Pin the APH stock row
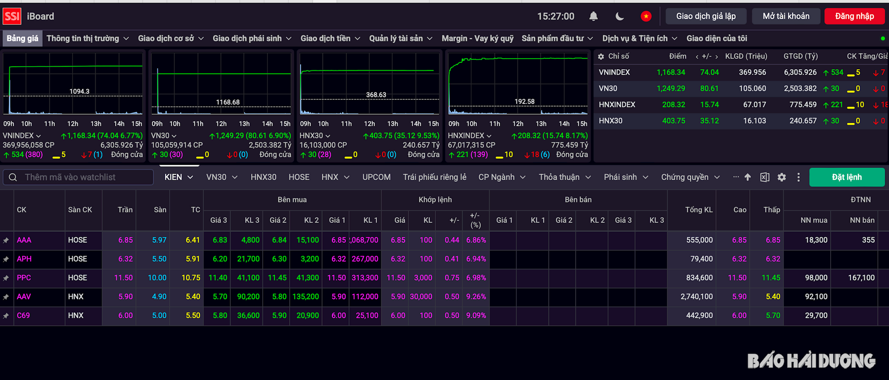Screen dimensions: 889x380 [6, 259]
